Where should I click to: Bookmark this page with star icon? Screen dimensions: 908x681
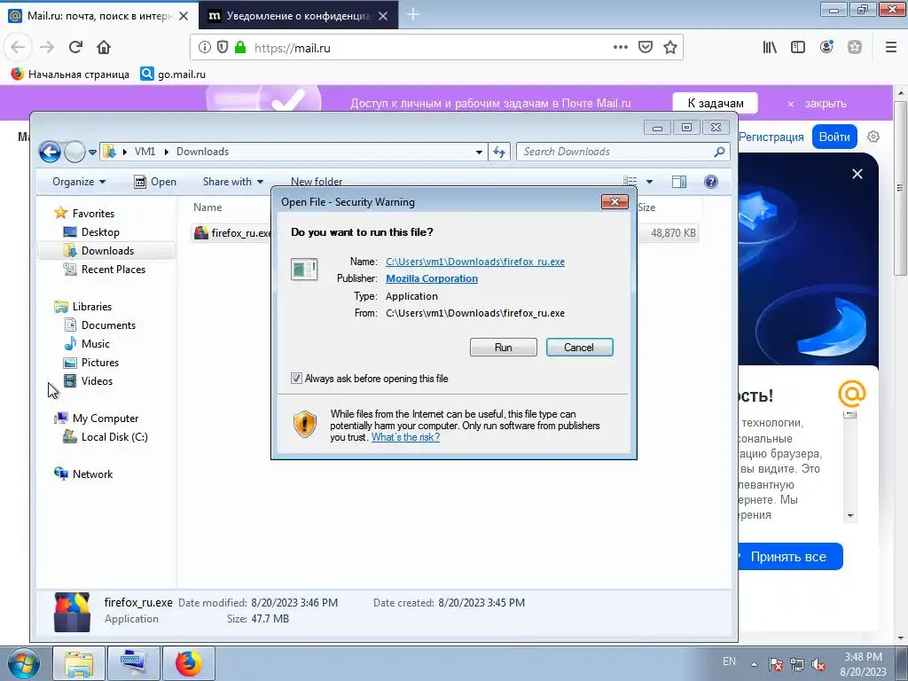click(x=670, y=48)
